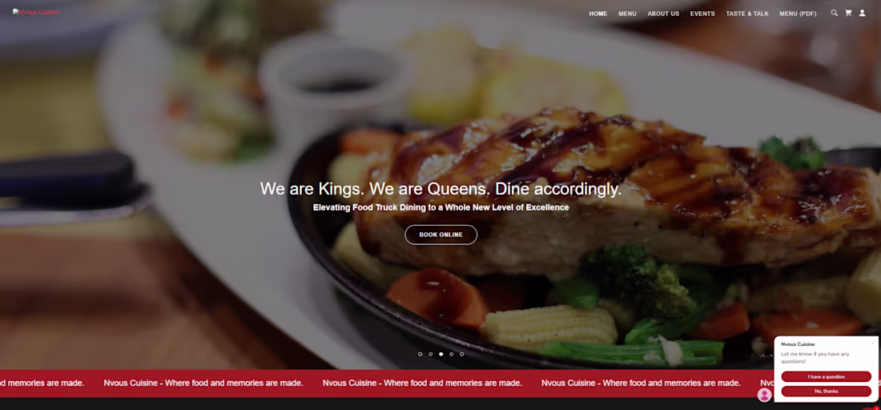
Task: Select the first slideshow dot
Action: tap(420, 354)
